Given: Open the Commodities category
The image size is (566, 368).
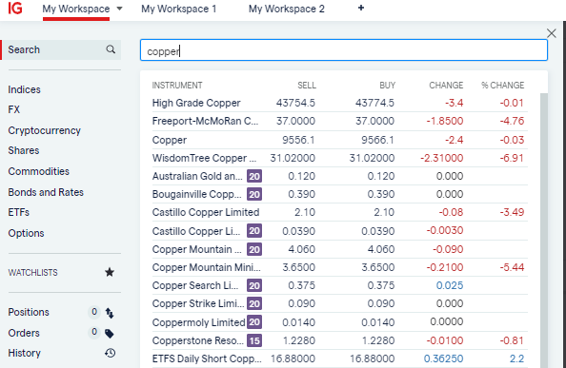Looking at the screenshot, I should click(x=39, y=171).
